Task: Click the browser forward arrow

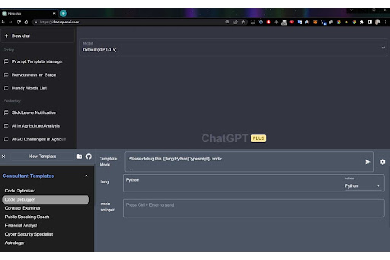Action: pyautogui.click(x=11, y=22)
